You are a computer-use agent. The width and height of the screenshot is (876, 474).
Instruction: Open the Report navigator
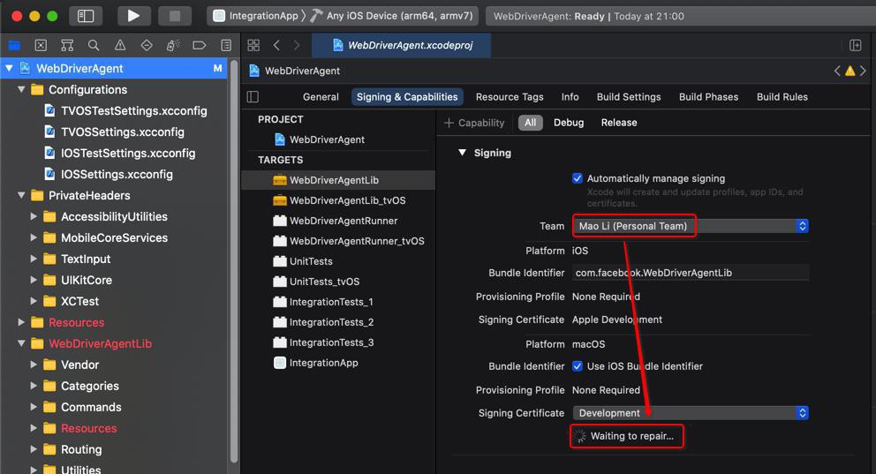tap(226, 45)
